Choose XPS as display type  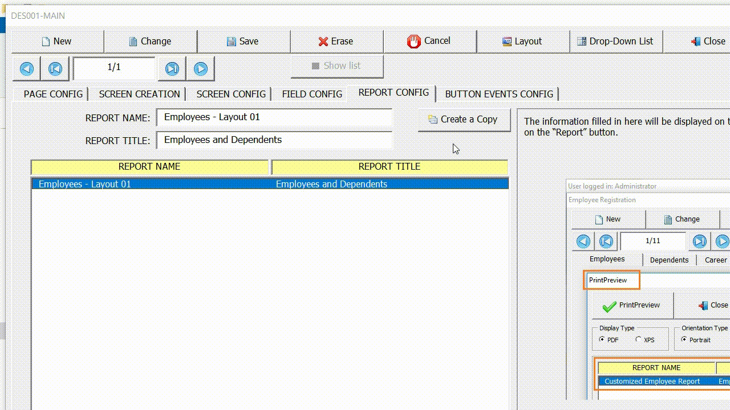638,339
